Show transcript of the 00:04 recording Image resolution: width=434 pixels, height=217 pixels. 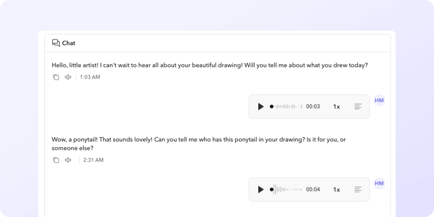358,189
